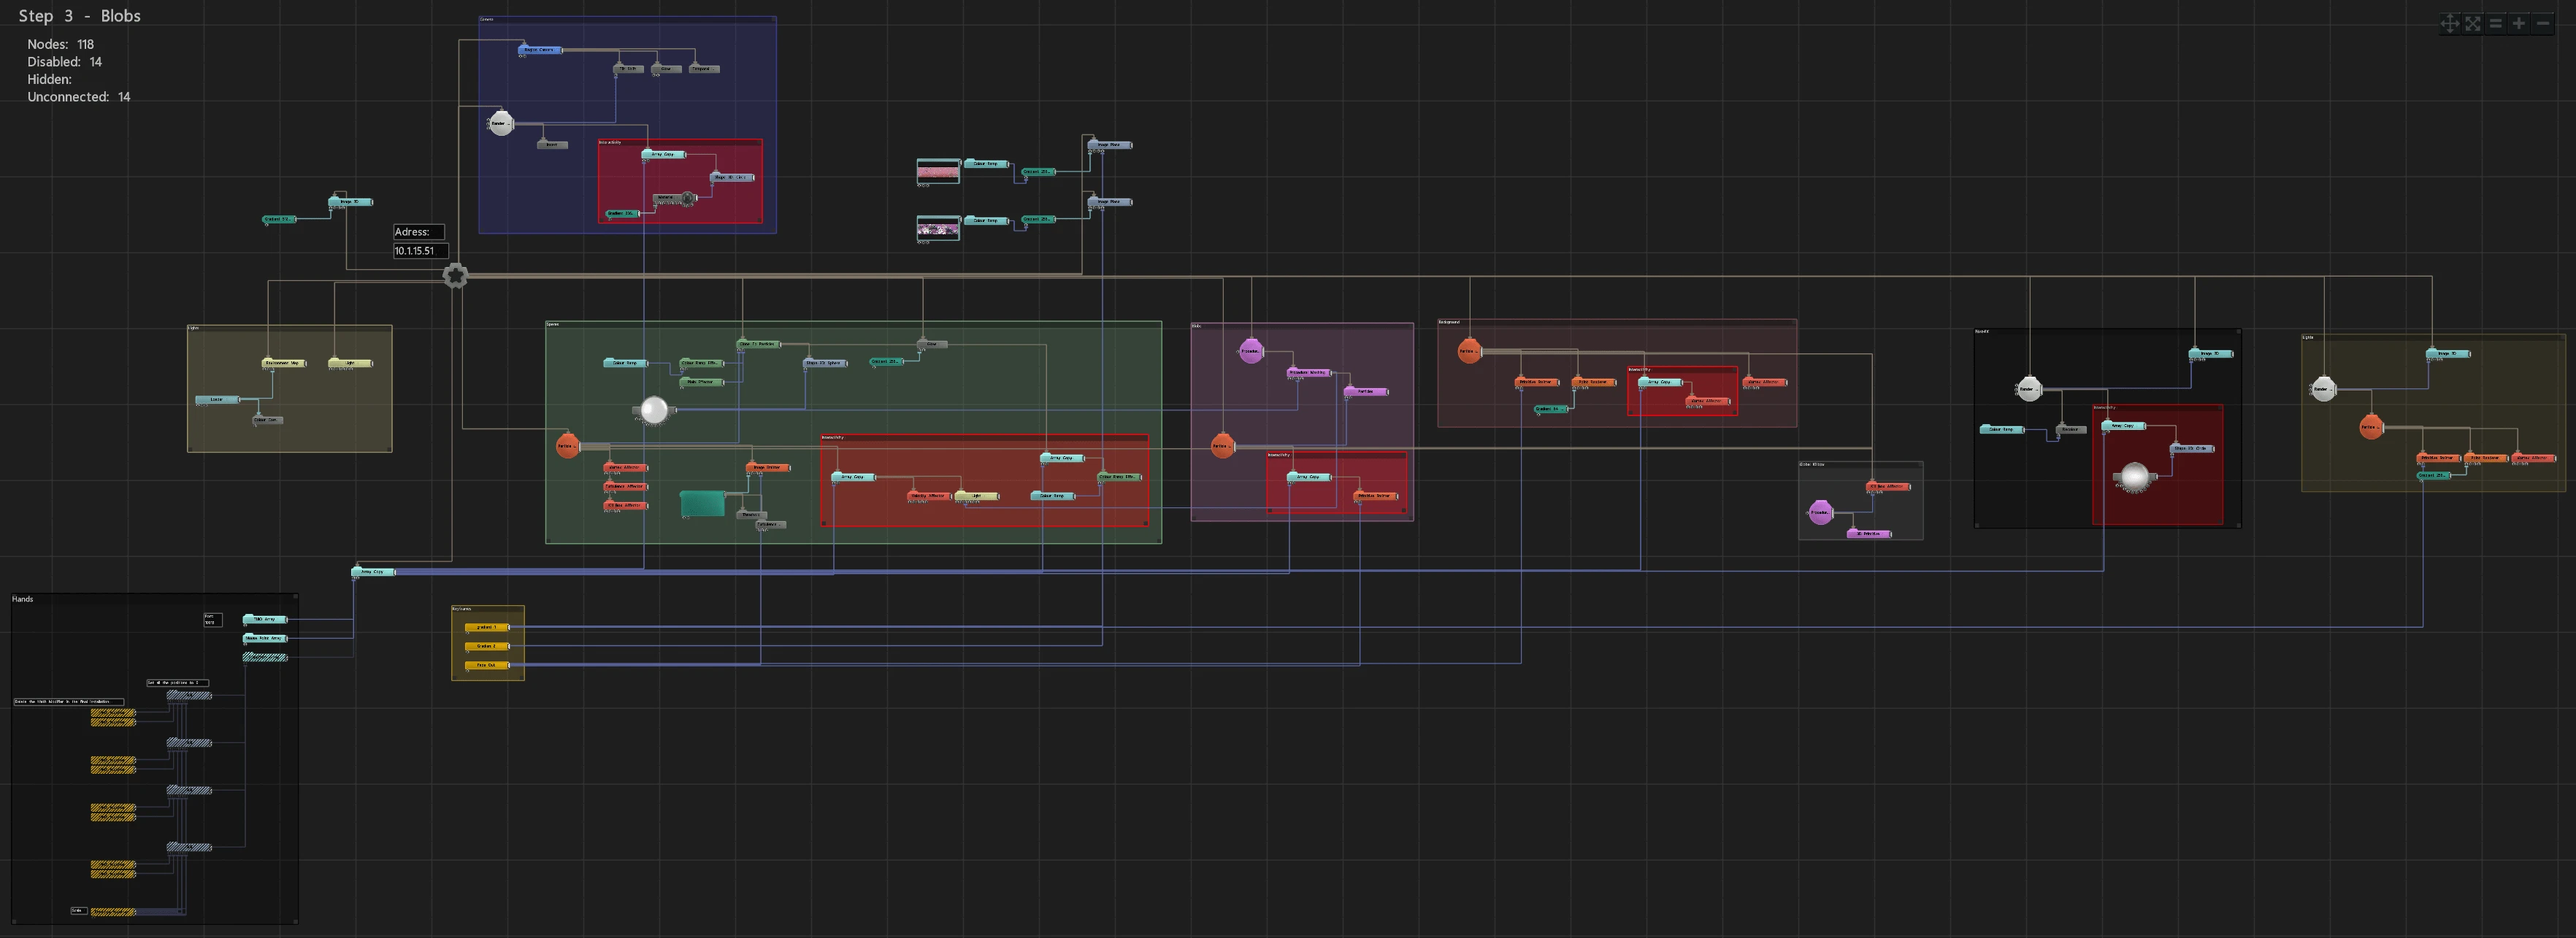Screen dimensions: 2576x938
Task: Click the 'Set all the positions to 0' note
Action: pyautogui.click(x=178, y=683)
